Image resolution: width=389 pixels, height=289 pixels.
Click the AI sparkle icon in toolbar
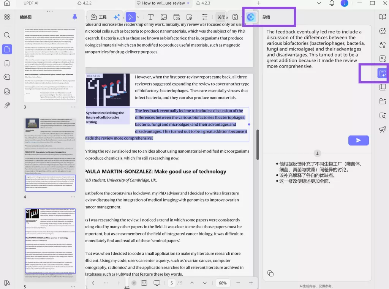coord(117,17)
